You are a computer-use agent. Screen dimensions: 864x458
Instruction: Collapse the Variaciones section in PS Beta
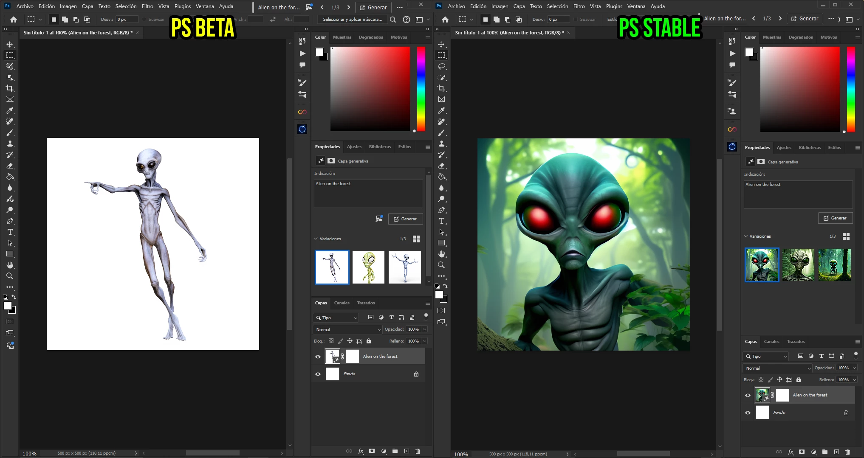click(316, 239)
